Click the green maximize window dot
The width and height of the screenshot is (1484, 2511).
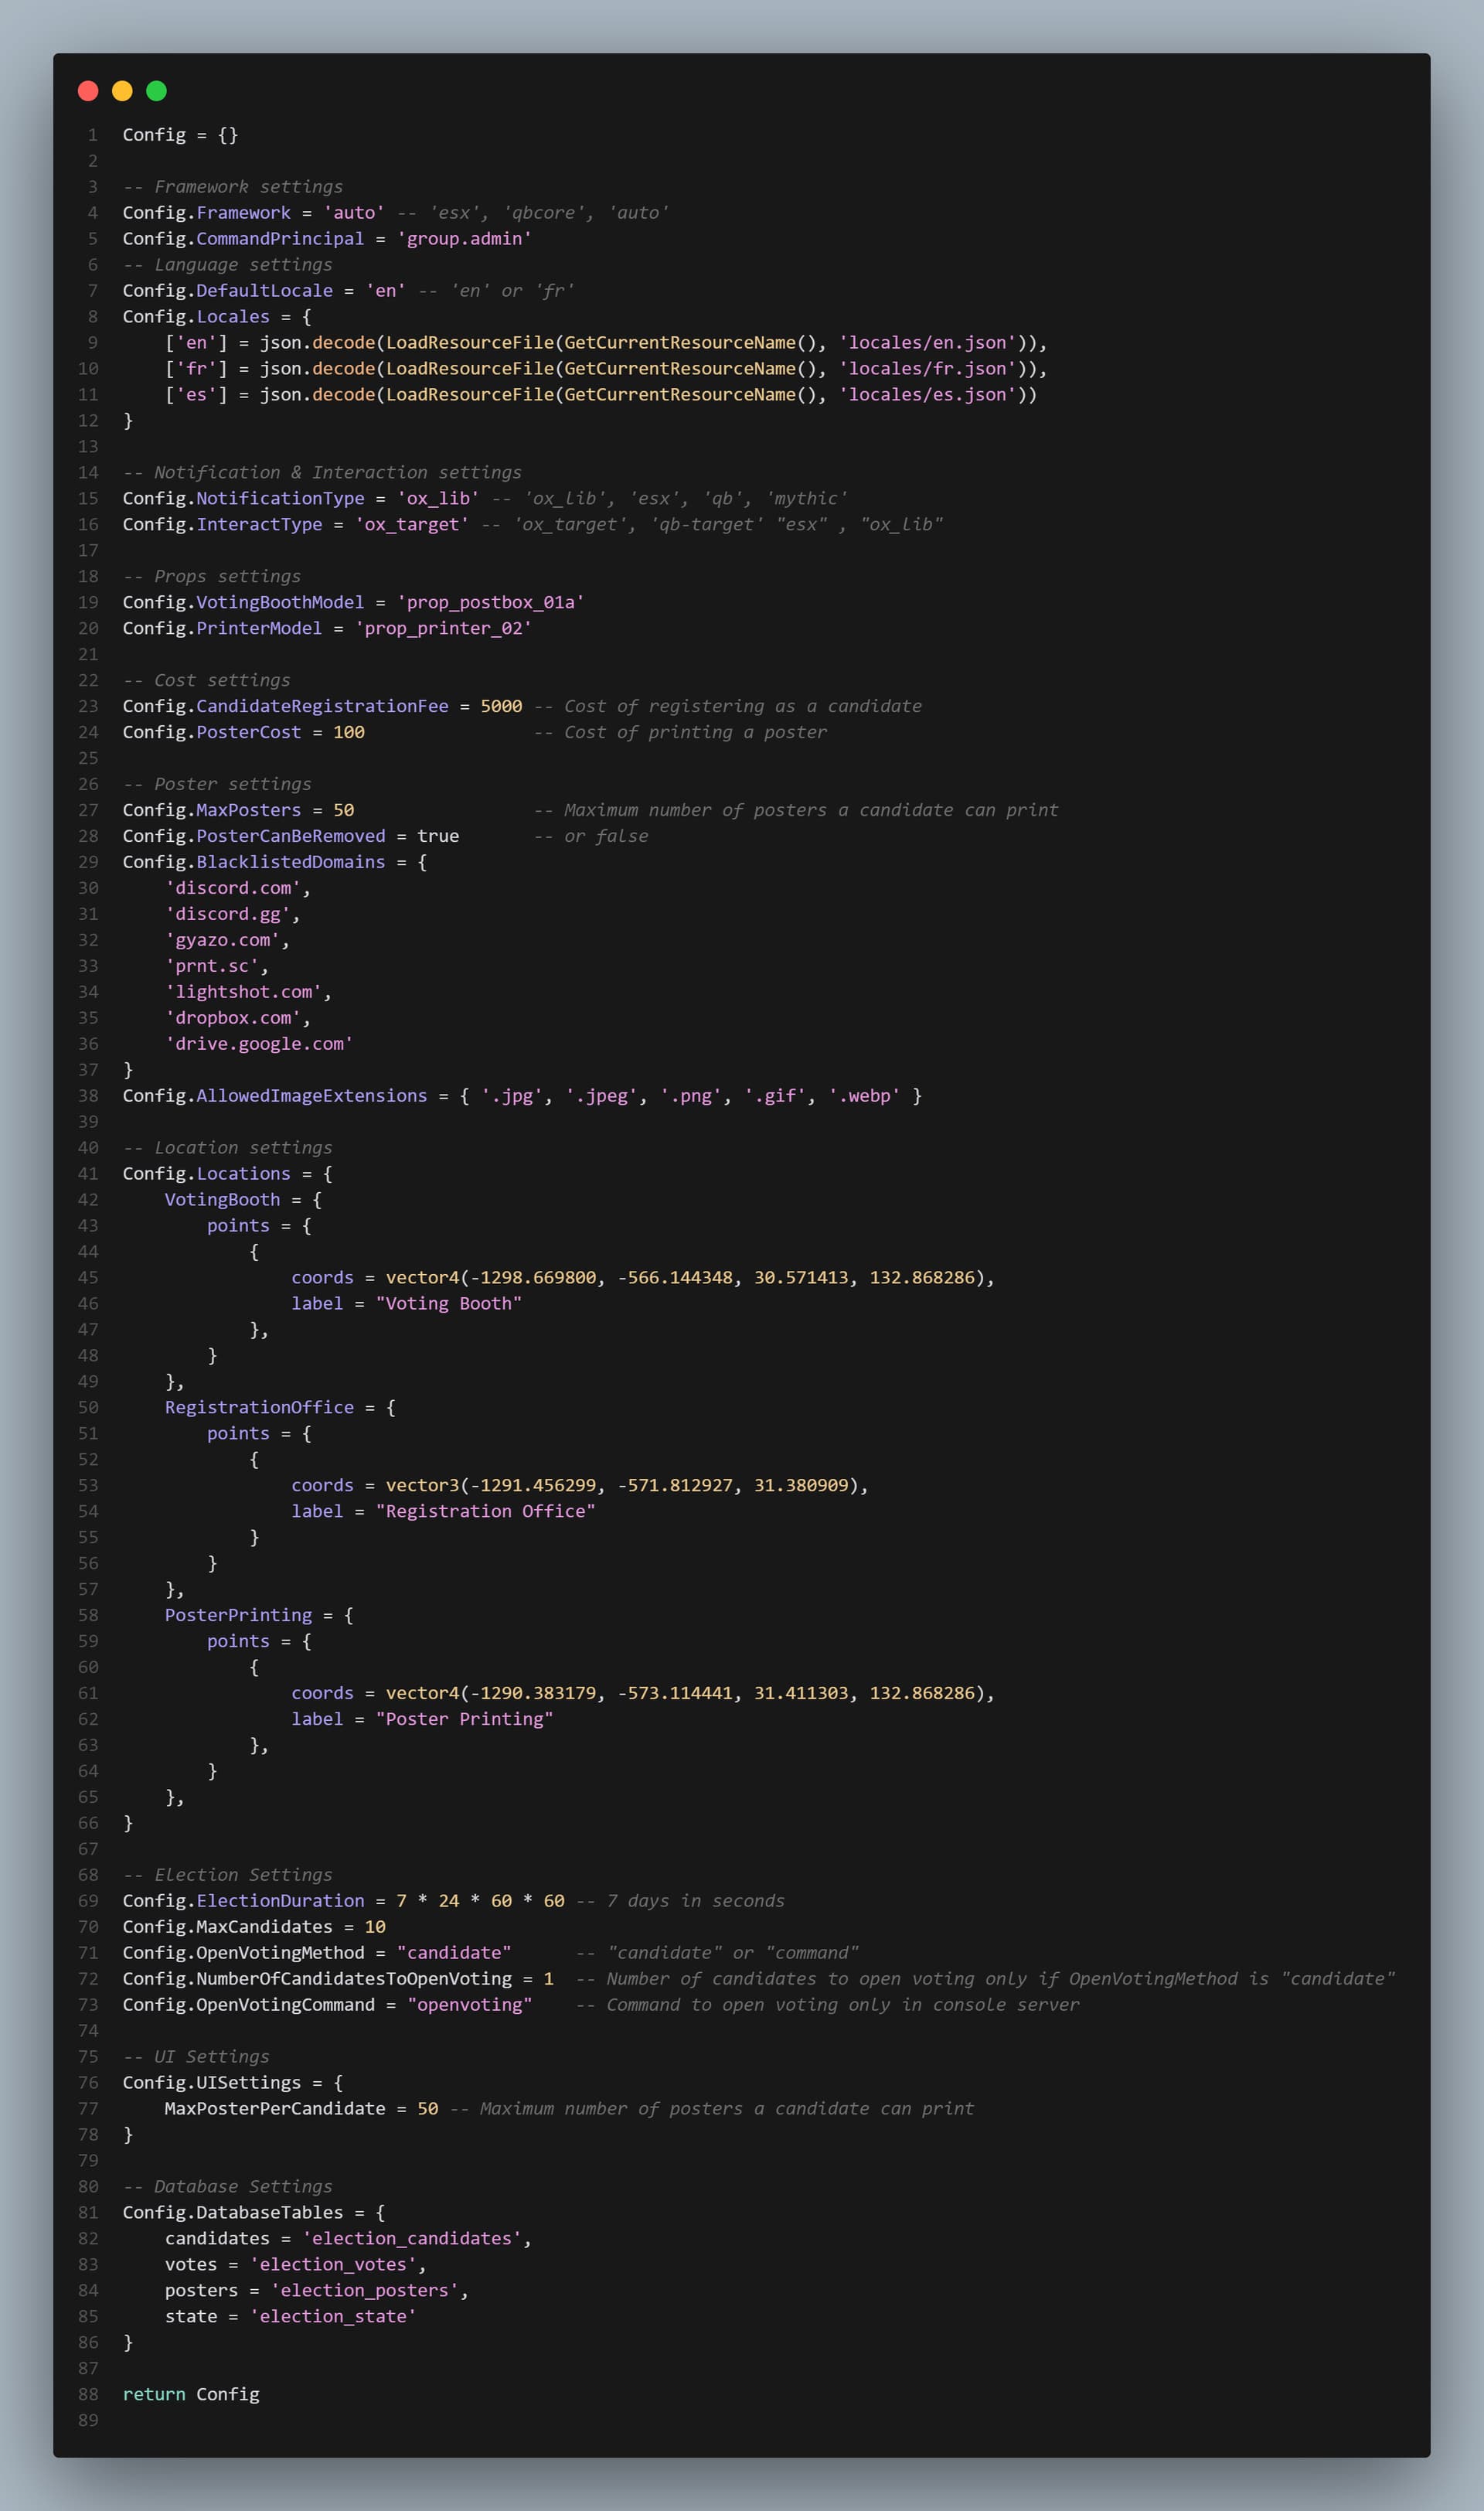point(156,91)
